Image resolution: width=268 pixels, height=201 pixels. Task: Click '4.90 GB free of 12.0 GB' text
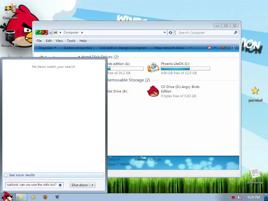[x=179, y=73]
